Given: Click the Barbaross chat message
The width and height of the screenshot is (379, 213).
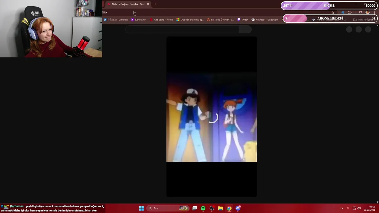Looking at the screenshot, I should [x=52, y=208].
